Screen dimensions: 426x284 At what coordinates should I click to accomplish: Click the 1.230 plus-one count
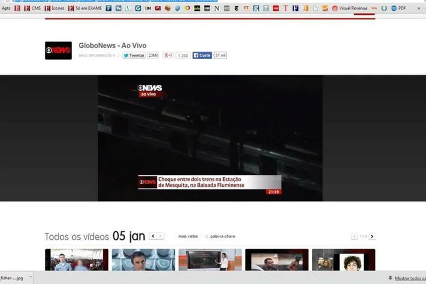[183, 56]
